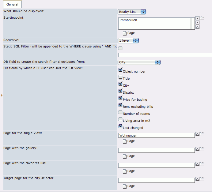Image resolution: width=212 pixels, height=192 pixels.
Task: Click the Wohnungen single view page field
Action: 157,135
